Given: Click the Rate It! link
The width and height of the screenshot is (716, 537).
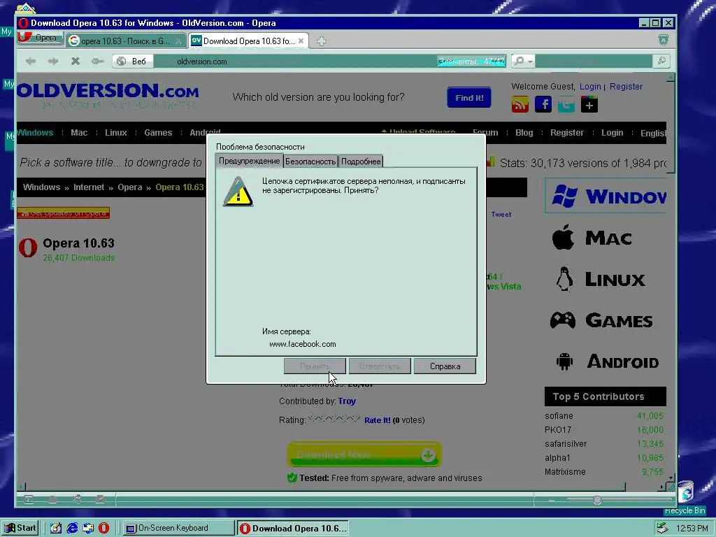Looking at the screenshot, I should 377,420.
